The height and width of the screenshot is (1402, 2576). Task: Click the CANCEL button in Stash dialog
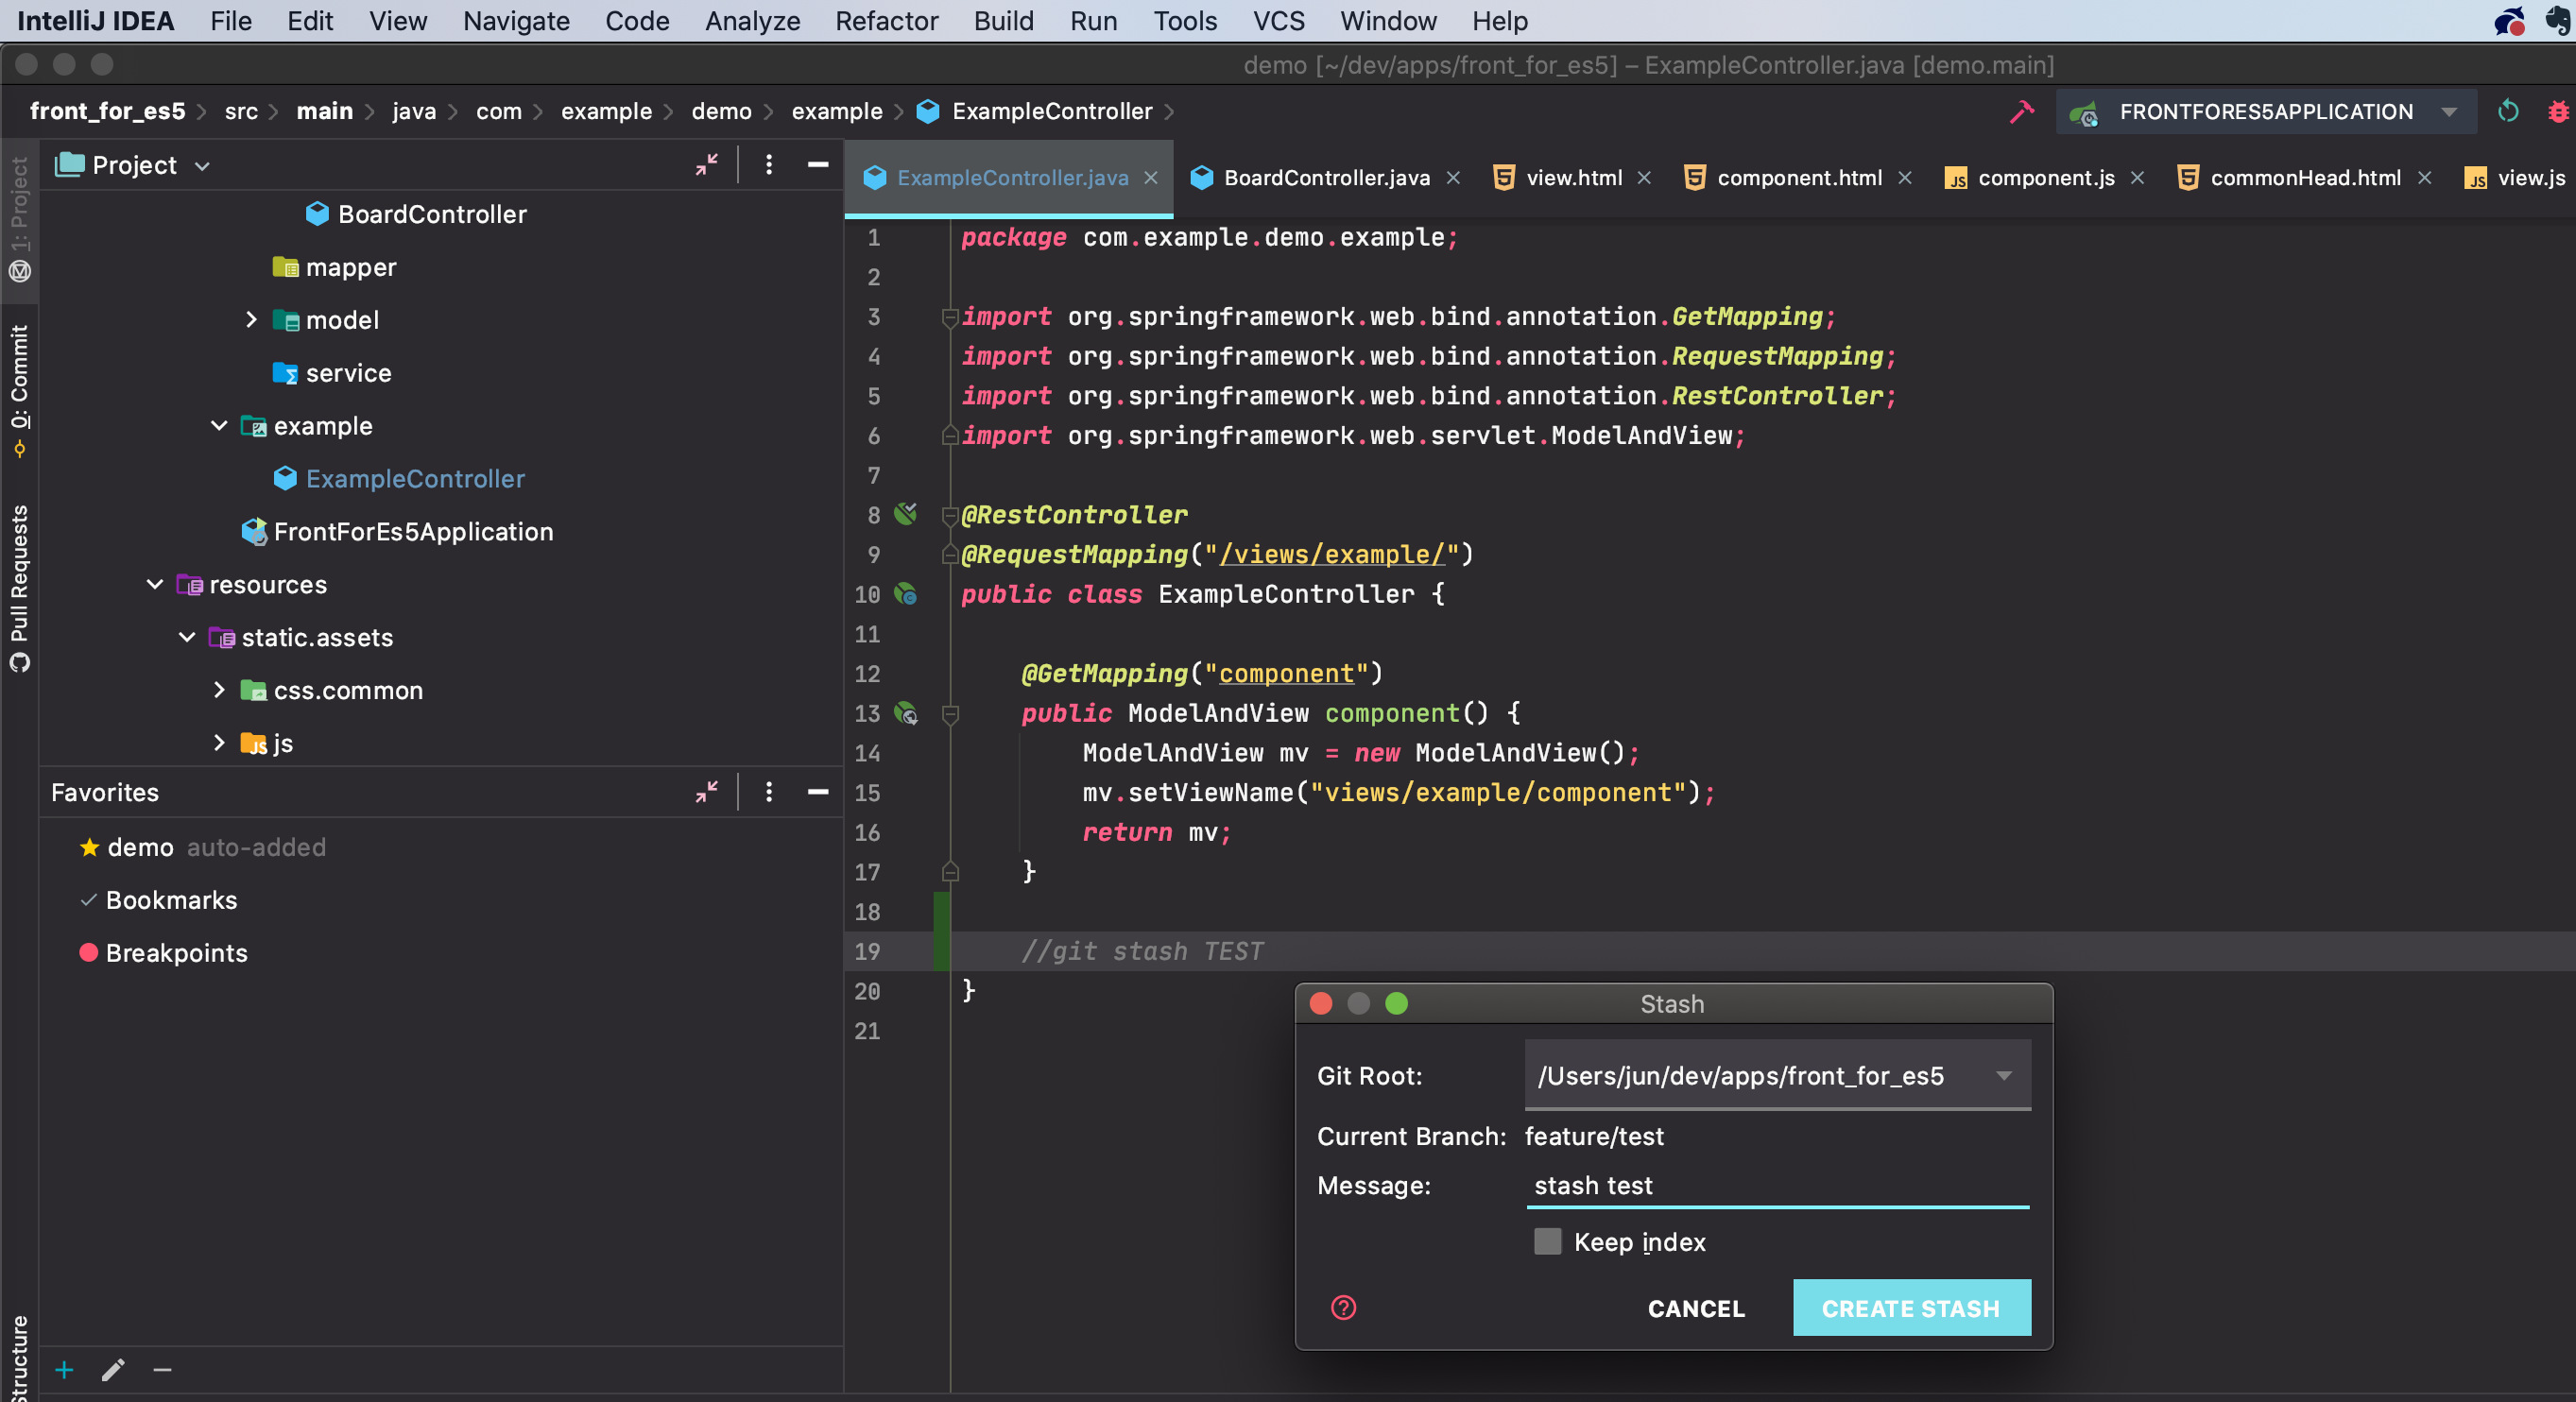coord(1696,1308)
